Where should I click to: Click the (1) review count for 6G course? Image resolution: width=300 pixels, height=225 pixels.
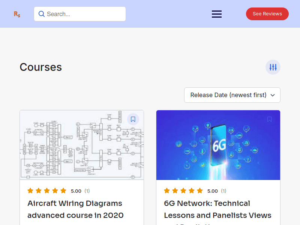pos(223,190)
